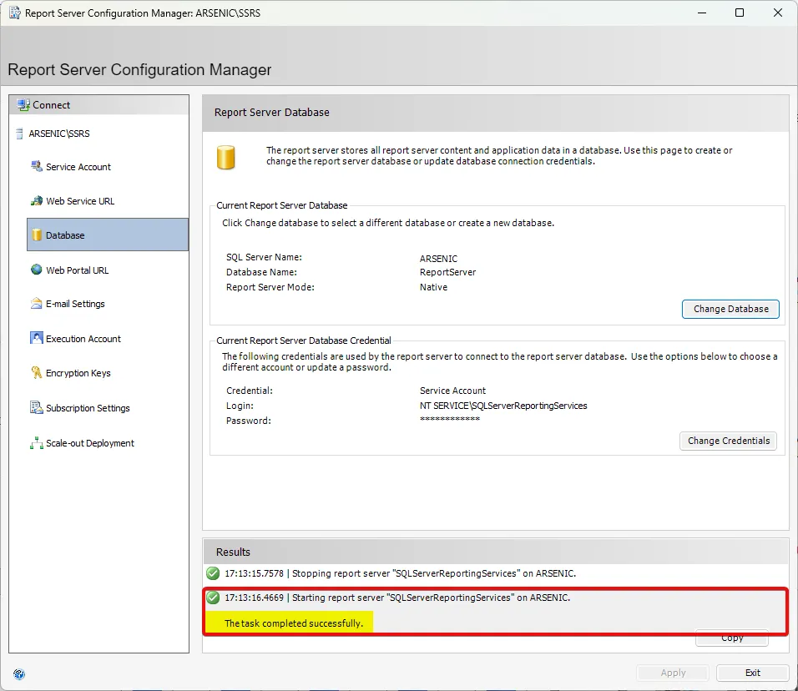The width and height of the screenshot is (798, 691).
Task: Click the SQL Server Name value ARSENIC
Action: pos(439,259)
